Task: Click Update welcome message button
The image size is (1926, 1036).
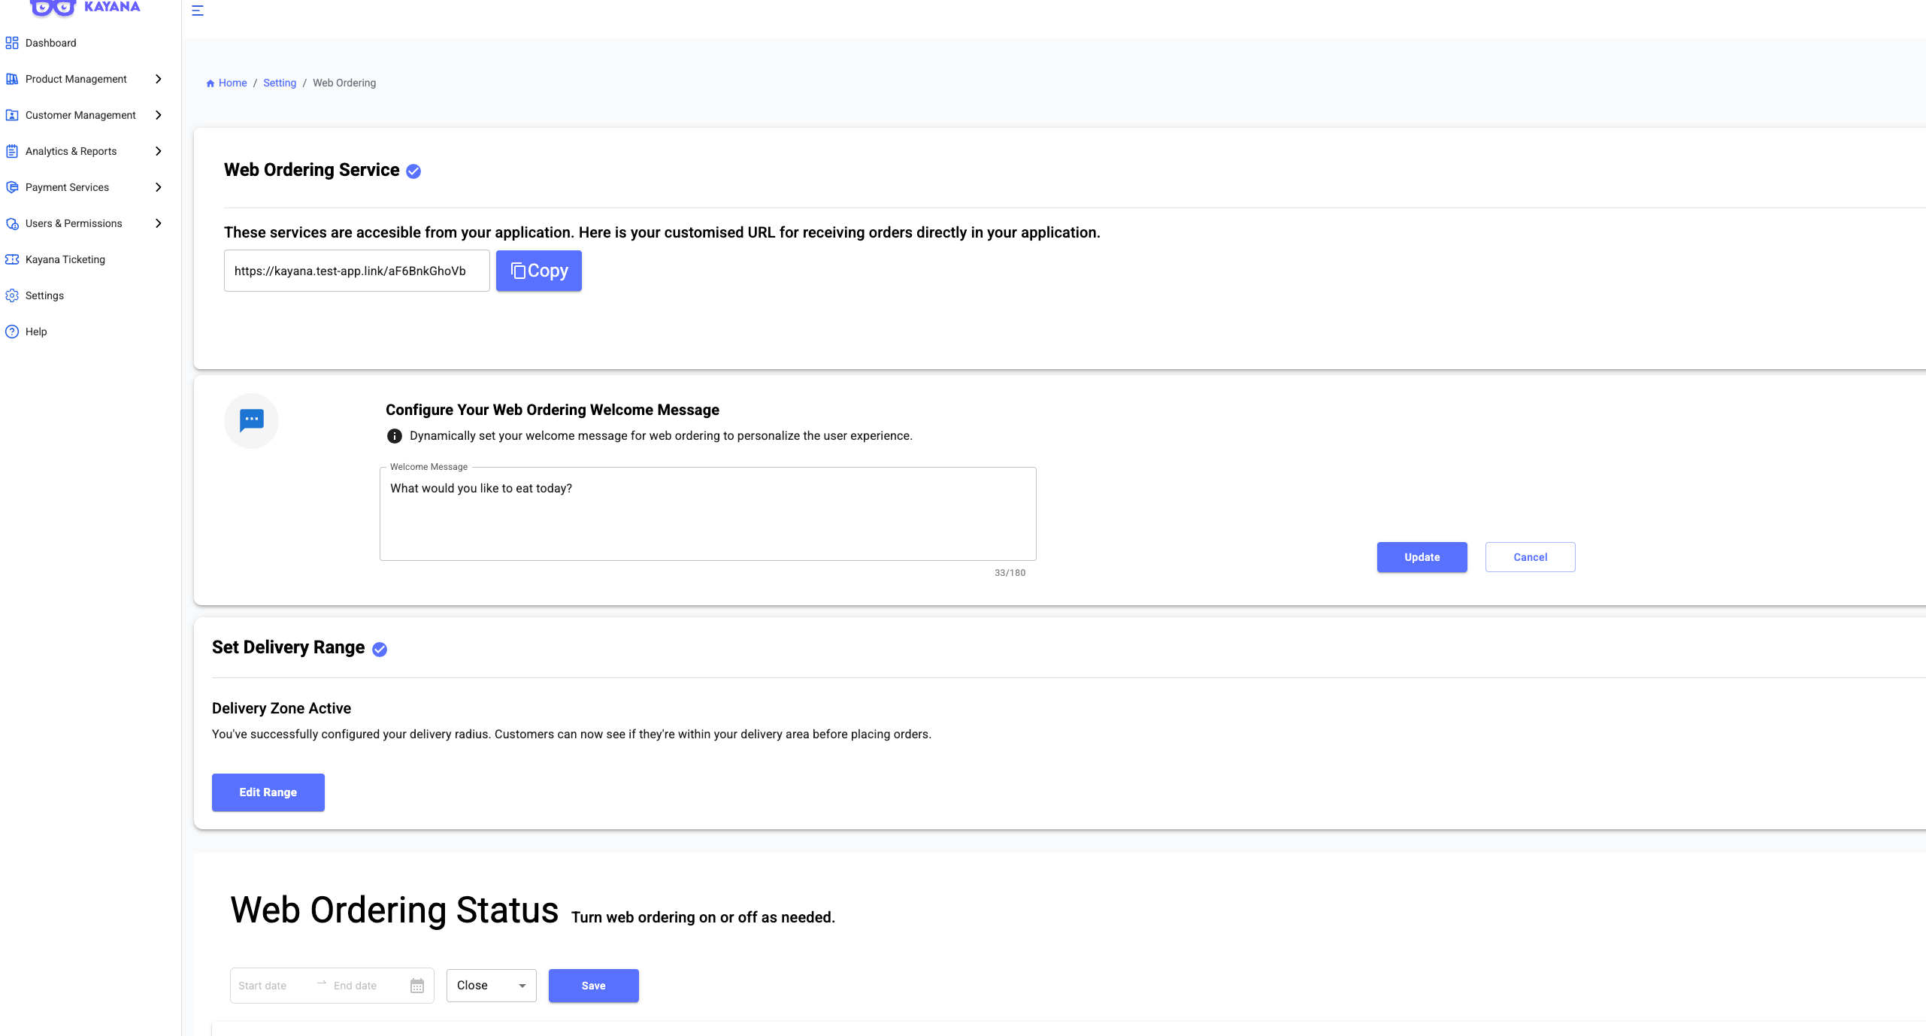Action: pyautogui.click(x=1422, y=557)
